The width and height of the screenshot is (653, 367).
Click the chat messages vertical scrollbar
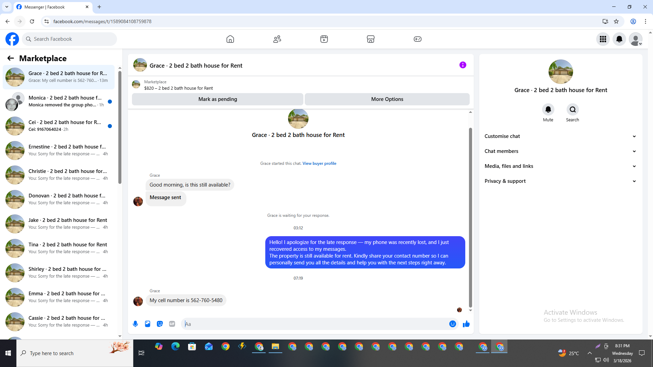click(x=470, y=217)
